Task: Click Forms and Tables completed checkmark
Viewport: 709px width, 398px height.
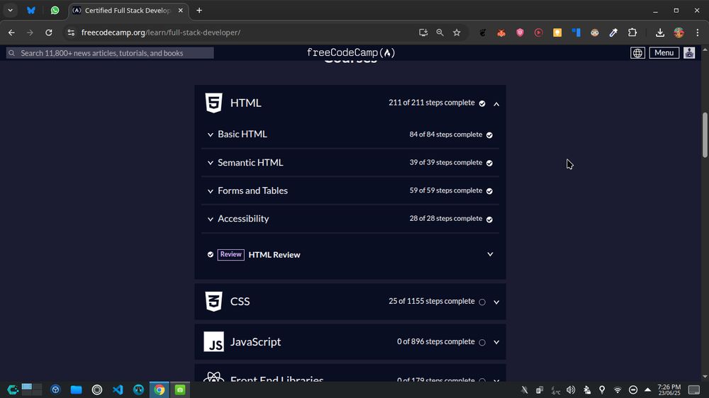Action: [x=489, y=191]
